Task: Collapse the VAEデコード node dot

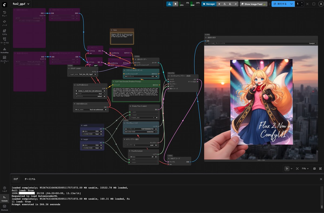Action: coord(169,158)
